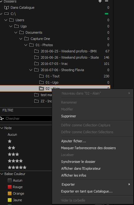
Task: Choose Supprimer in the context menu
Action: click(x=69, y=116)
